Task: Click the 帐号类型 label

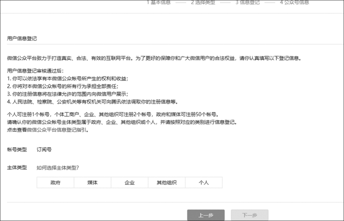Action: [17, 150]
